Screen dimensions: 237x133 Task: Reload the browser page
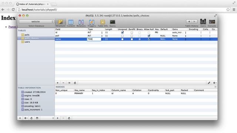click(x=13, y=10)
